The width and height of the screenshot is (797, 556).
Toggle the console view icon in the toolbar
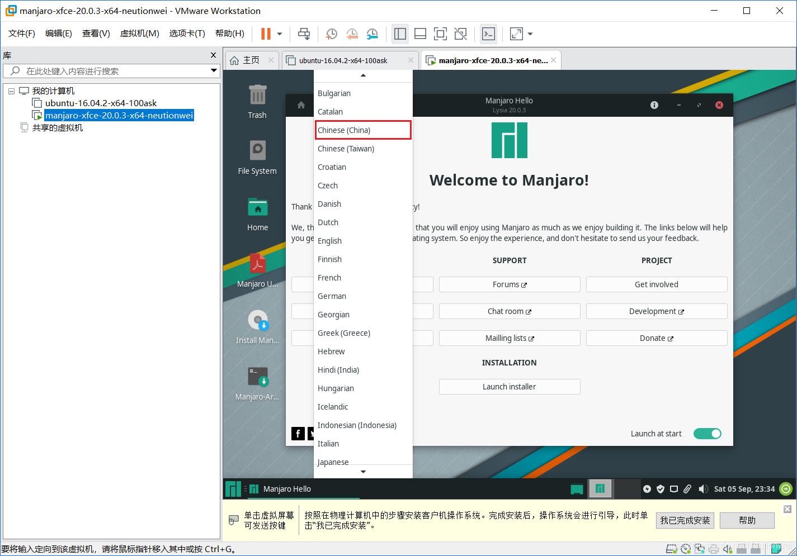pyautogui.click(x=488, y=34)
